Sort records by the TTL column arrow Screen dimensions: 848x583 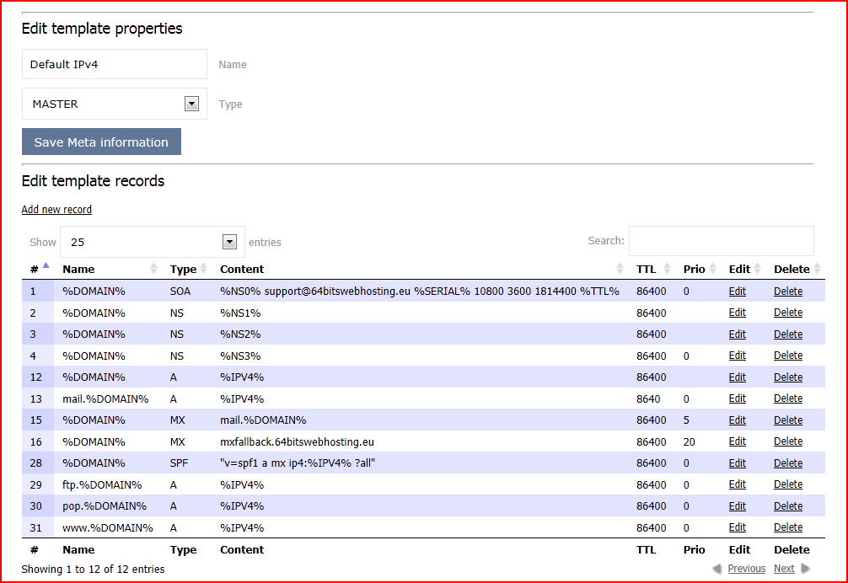667,269
